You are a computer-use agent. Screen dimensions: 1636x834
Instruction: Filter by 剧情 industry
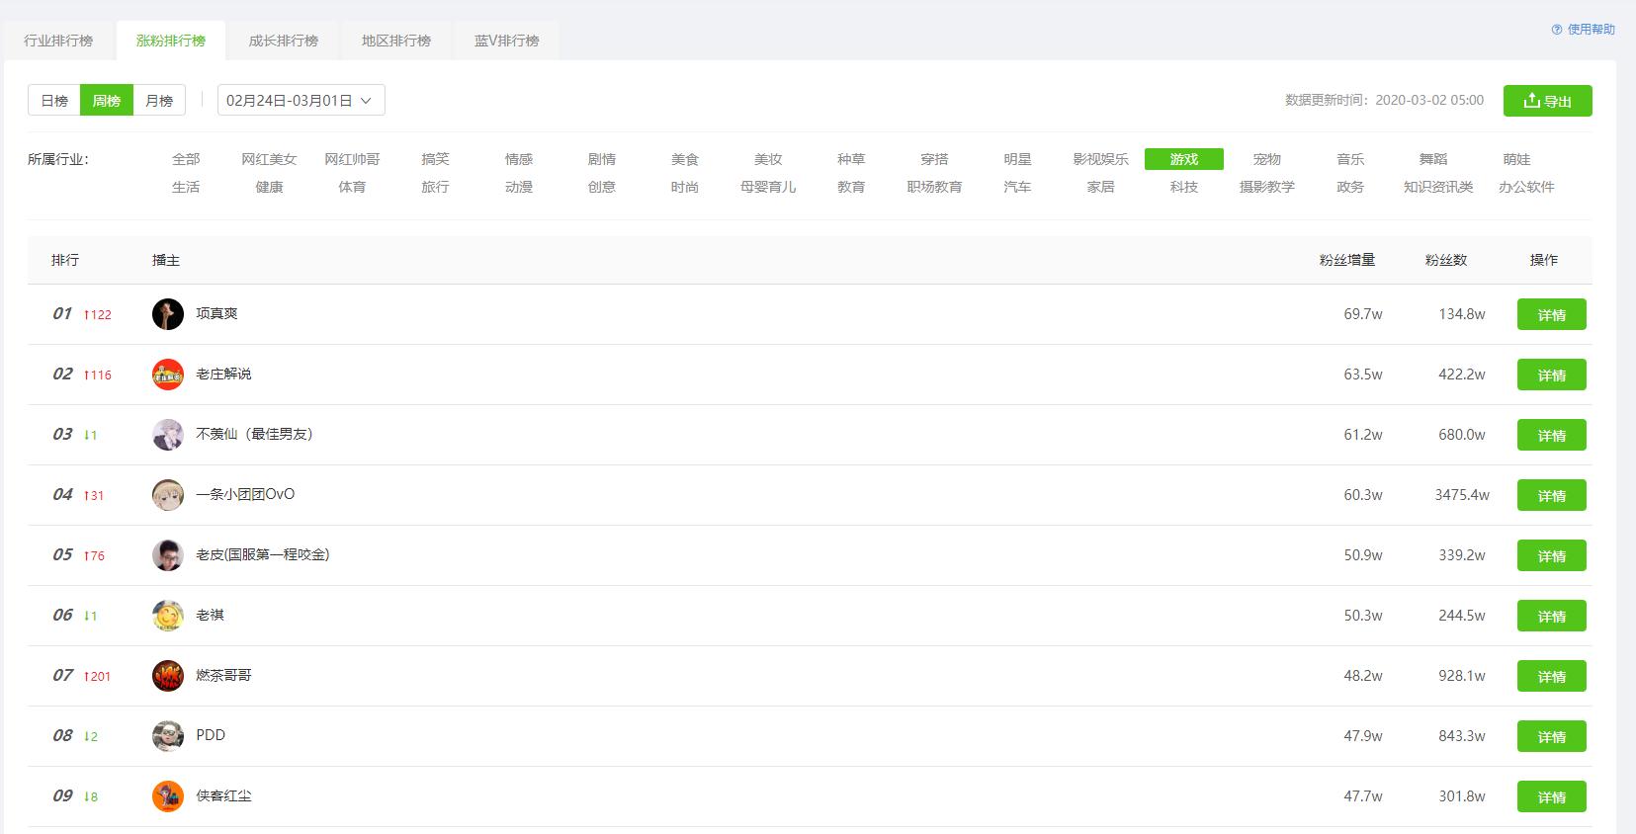pyautogui.click(x=602, y=159)
